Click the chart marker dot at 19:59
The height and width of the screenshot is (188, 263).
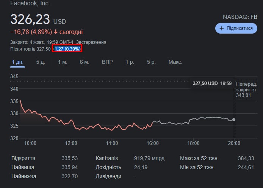[234, 120]
